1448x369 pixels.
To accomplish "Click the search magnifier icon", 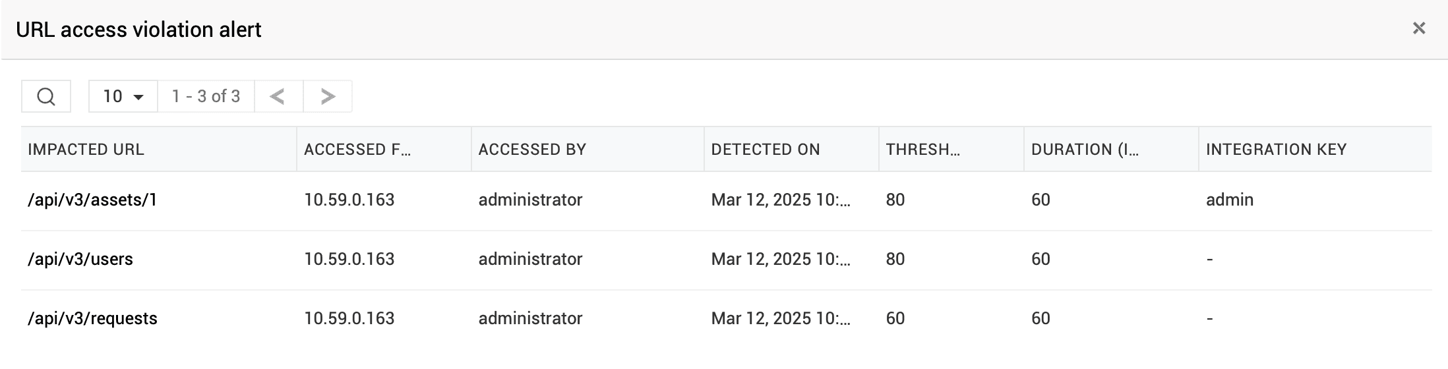I will 46,97.
